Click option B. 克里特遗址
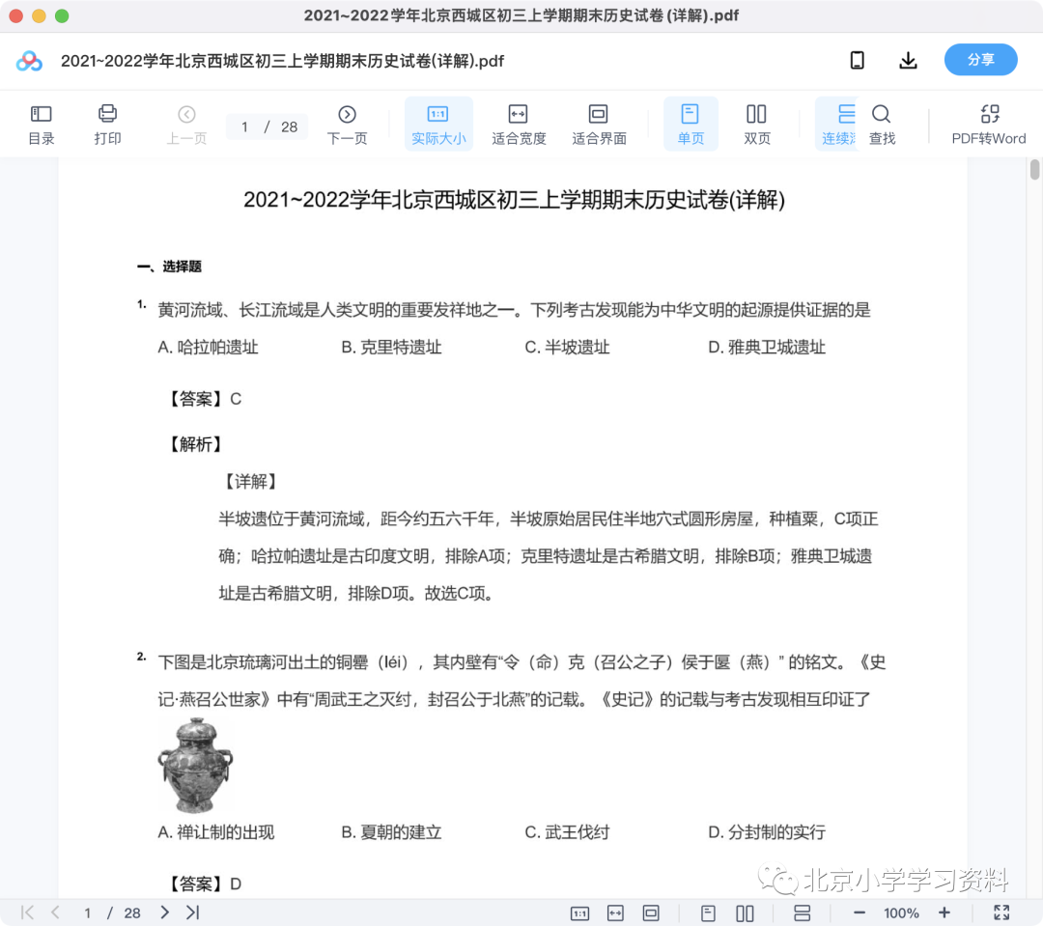1043x926 pixels. click(391, 348)
